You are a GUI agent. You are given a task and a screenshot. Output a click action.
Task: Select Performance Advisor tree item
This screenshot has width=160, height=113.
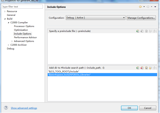click(25, 37)
